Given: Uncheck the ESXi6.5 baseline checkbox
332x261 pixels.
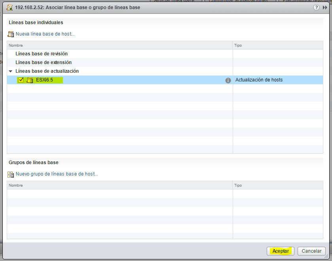Looking at the screenshot, I should coord(21,80).
